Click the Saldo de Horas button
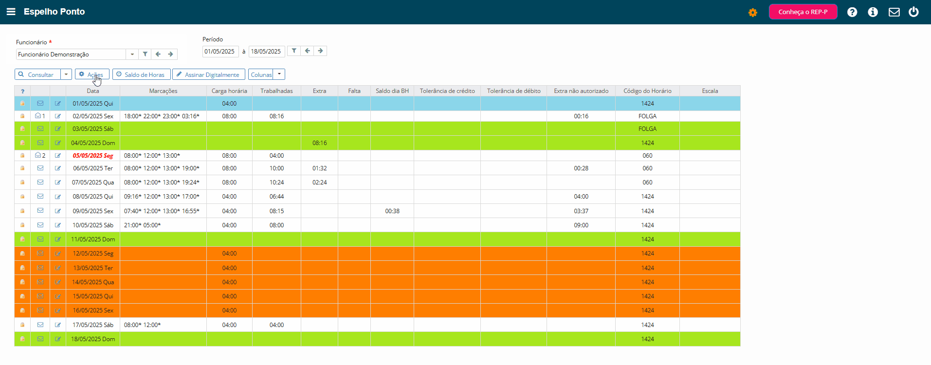 tap(142, 74)
